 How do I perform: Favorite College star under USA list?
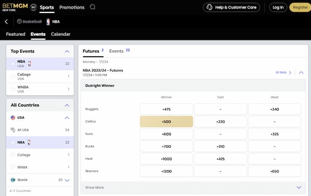(x=13, y=154)
